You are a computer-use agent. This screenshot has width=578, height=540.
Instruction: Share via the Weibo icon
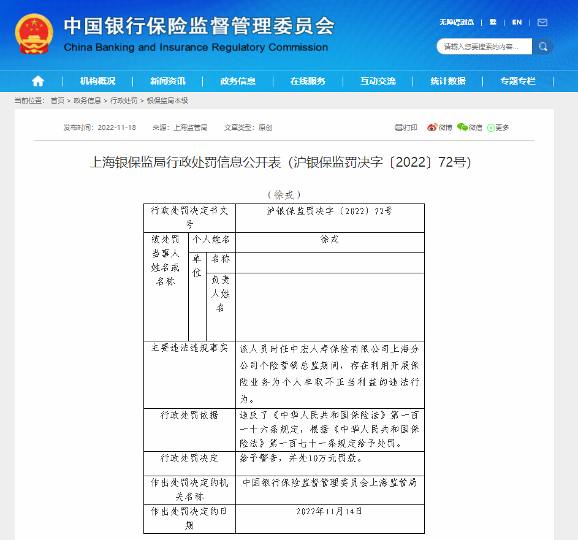[x=432, y=127]
